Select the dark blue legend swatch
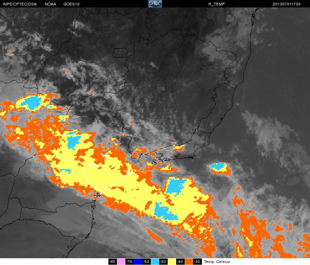The width and height of the screenshot is (310, 265). click(x=138, y=262)
